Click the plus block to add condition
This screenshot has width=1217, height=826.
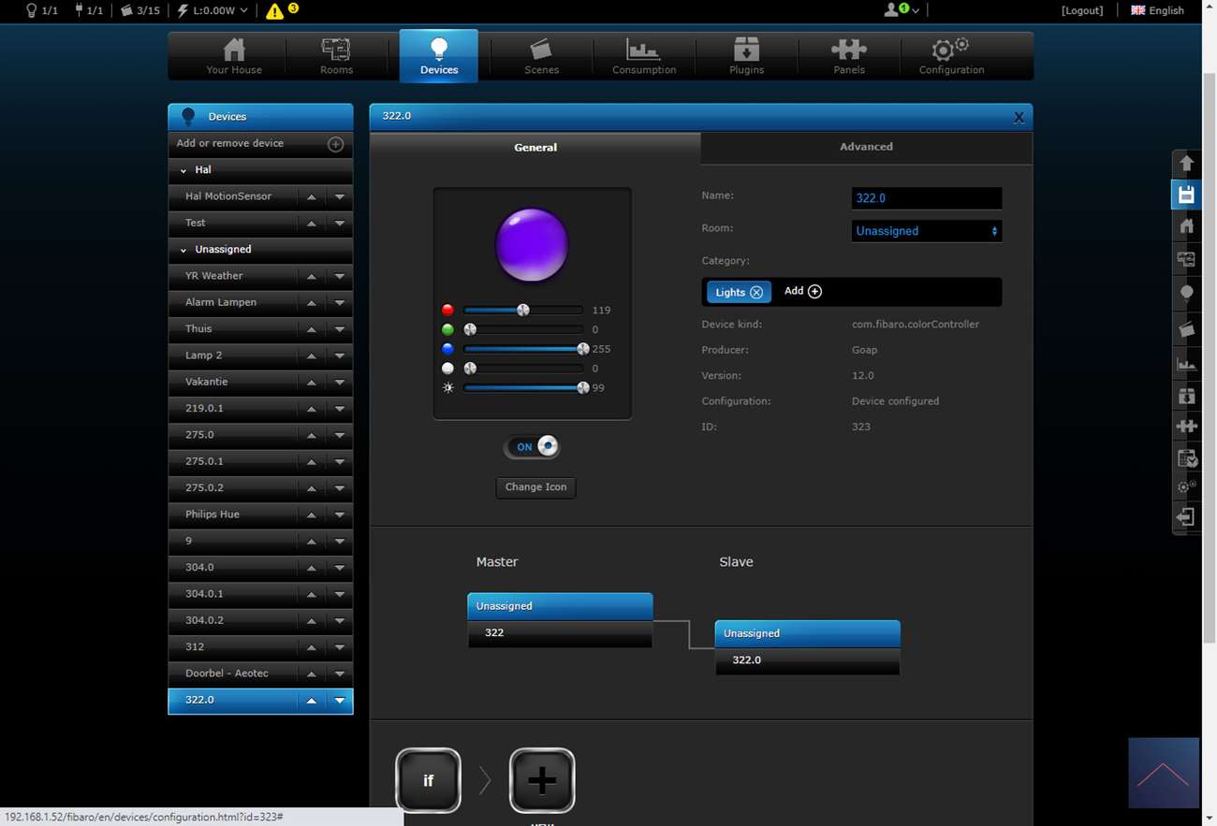coord(542,780)
